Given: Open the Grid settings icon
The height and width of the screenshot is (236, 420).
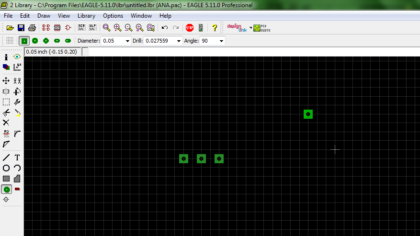Looking at the screenshot, I should click(x=10, y=41).
